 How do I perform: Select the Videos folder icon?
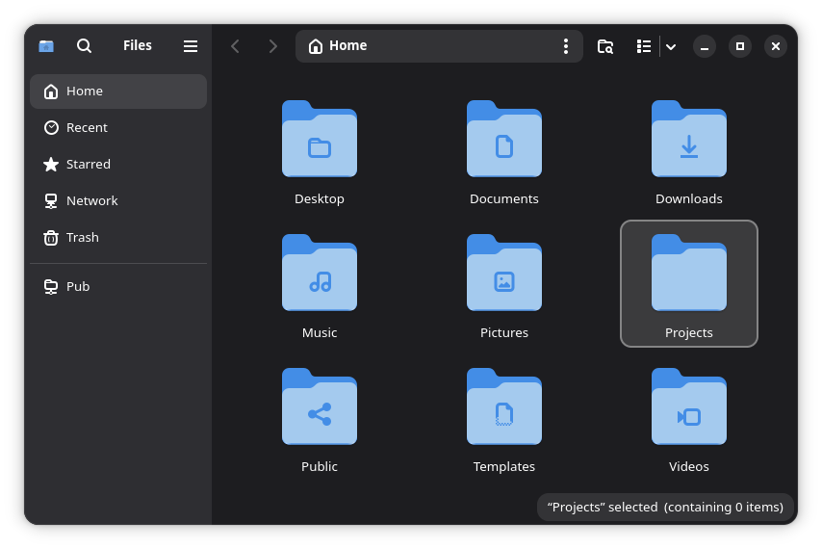[x=689, y=406]
